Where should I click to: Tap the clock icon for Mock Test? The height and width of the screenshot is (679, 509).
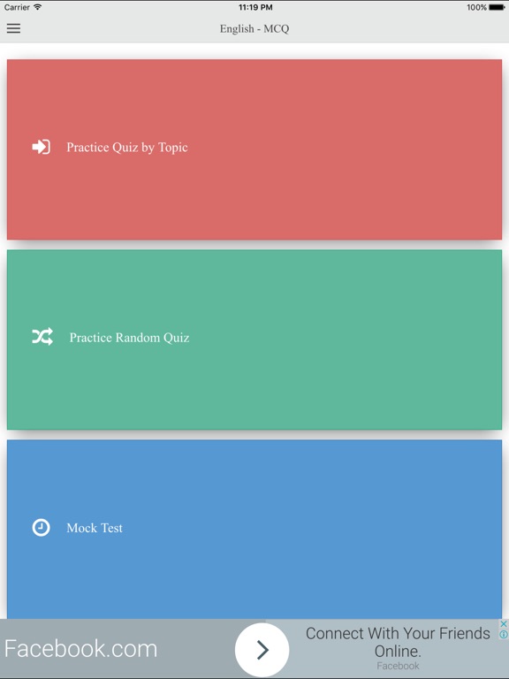tap(42, 528)
